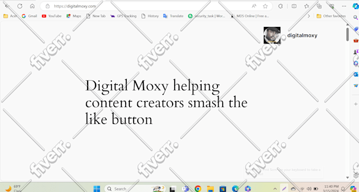Open the Gmail bookmark

30,16
